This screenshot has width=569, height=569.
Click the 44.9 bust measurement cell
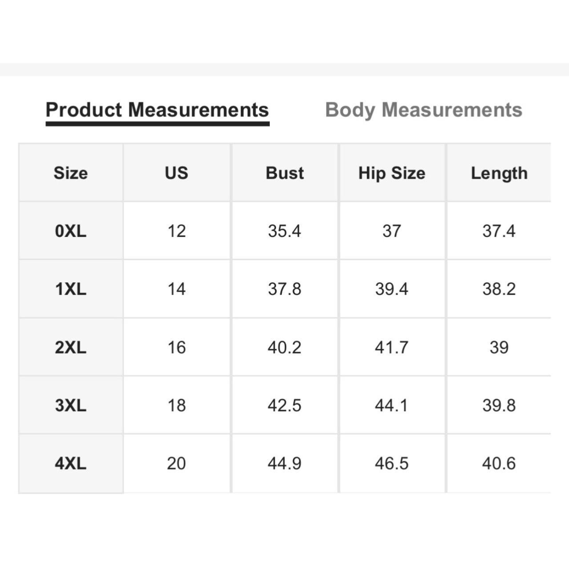tap(284, 464)
